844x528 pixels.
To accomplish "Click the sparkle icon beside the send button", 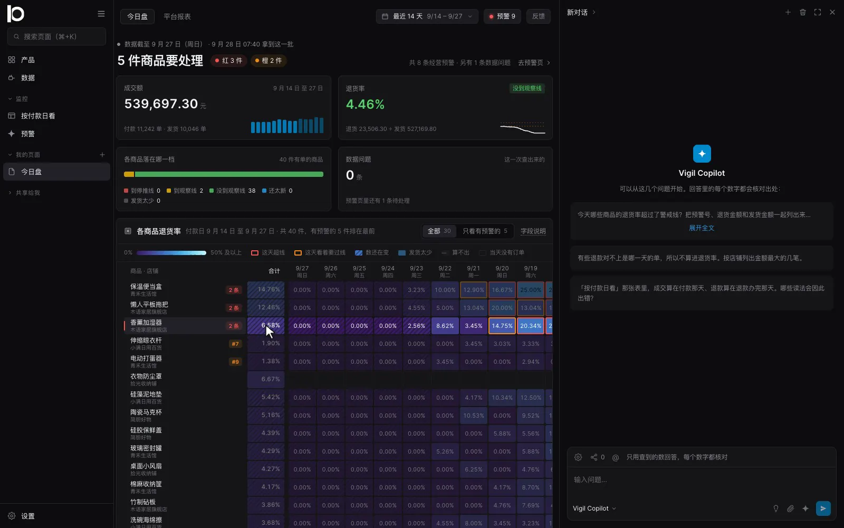I will tap(805, 508).
